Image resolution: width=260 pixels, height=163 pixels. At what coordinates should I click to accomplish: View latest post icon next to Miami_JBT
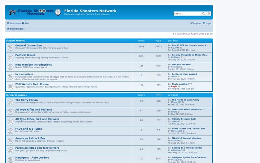pyautogui.click(x=183, y=102)
